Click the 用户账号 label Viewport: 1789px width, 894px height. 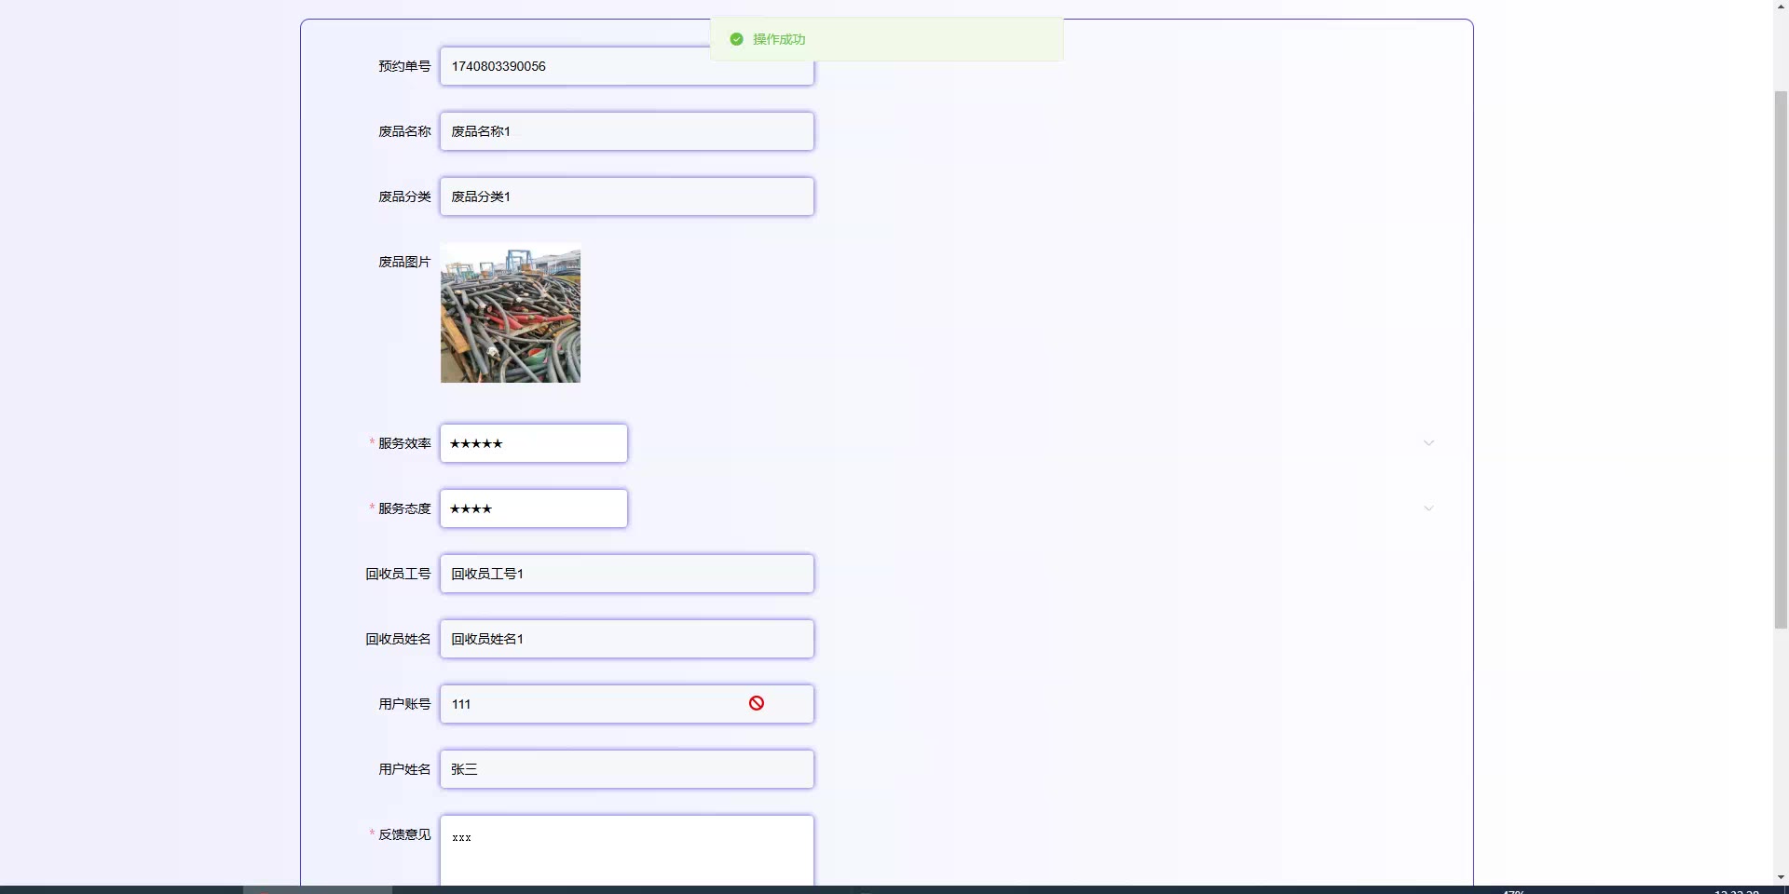pyautogui.click(x=404, y=704)
